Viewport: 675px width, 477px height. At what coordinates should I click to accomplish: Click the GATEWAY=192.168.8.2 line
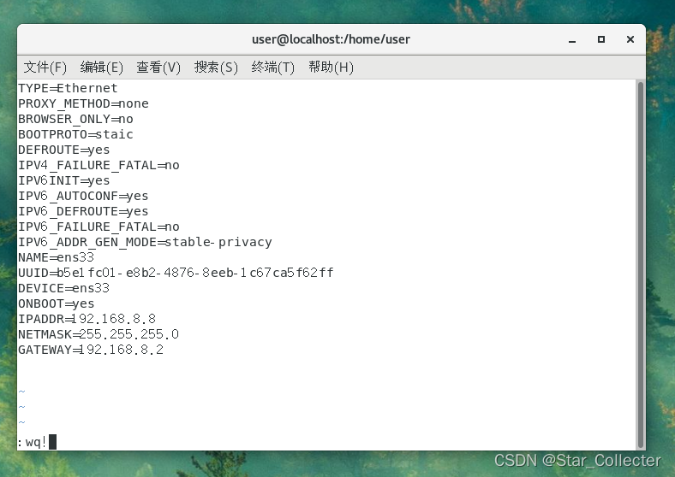[91, 350]
